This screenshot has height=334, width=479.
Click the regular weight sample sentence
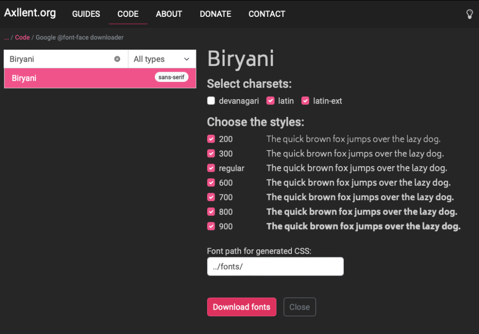click(x=356, y=168)
